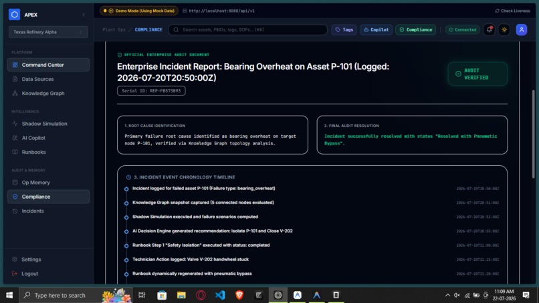Click the Connected status badge
The height and width of the screenshot is (303, 539).
pyautogui.click(x=462, y=29)
